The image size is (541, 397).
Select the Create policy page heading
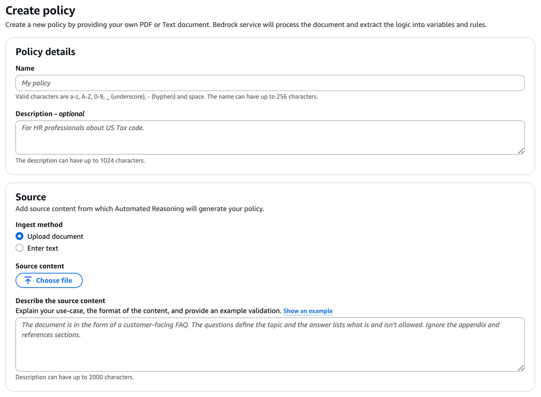40,10
